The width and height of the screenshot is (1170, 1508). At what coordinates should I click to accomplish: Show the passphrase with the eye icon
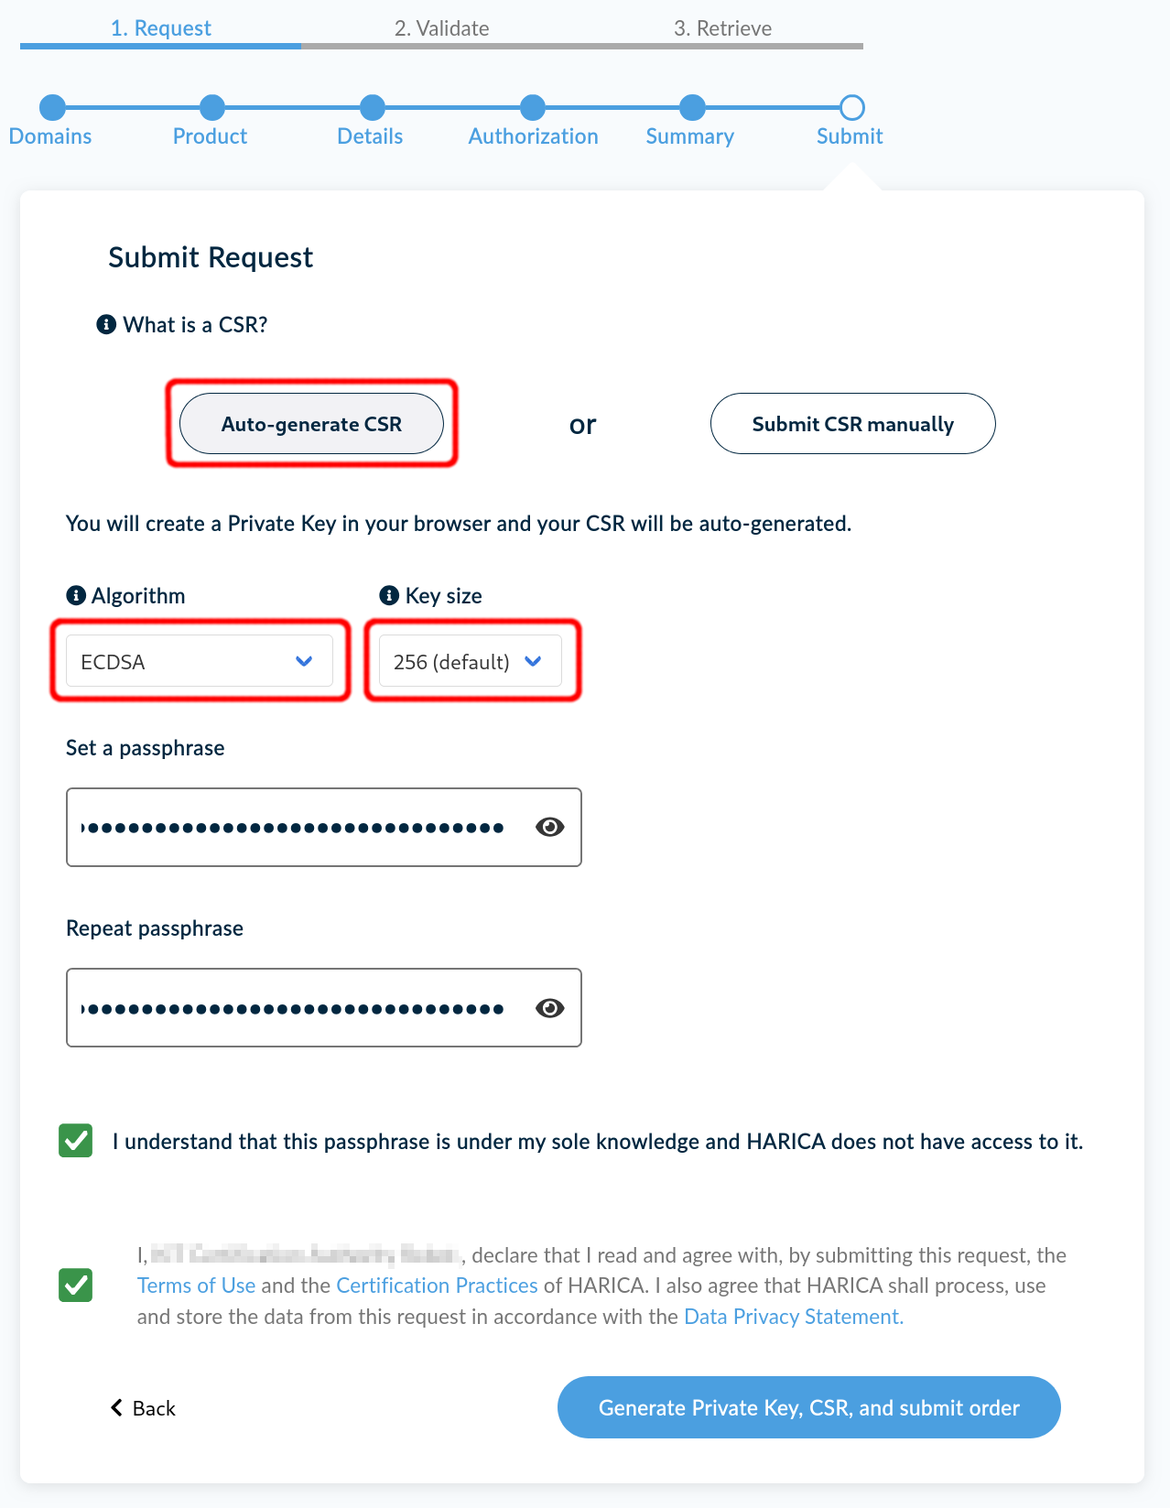point(549,827)
